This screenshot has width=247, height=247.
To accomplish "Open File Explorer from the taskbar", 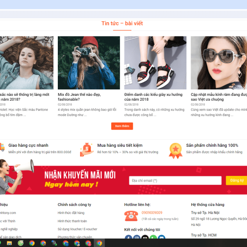I will 9,243.
